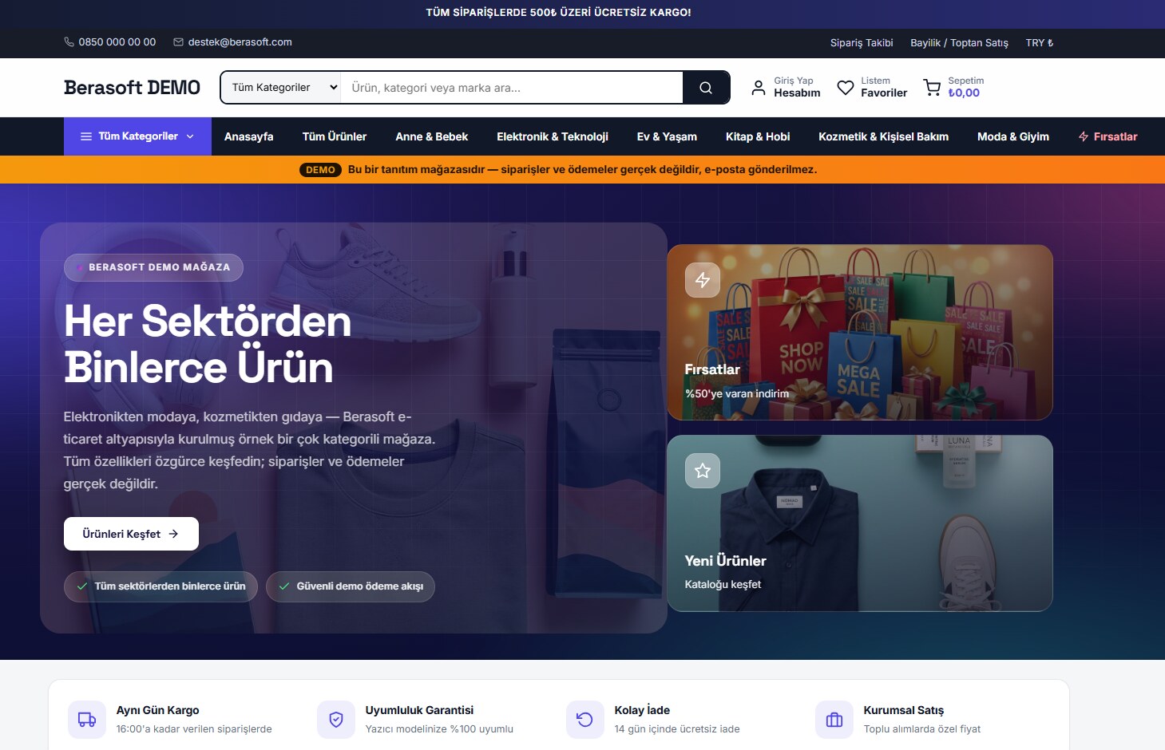Image resolution: width=1165 pixels, height=750 pixels.
Task: Click the lightning bolt badge on Fırsatlar card
Action: tap(703, 280)
